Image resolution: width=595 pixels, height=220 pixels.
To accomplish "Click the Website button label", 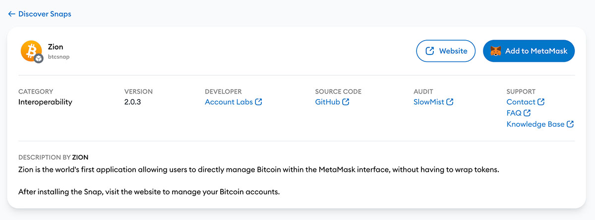I will click(453, 51).
